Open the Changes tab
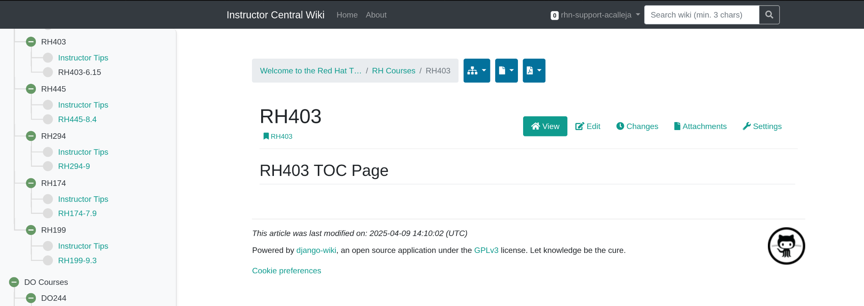 click(x=637, y=126)
